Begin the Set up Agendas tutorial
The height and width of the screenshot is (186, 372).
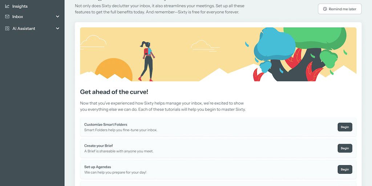click(x=345, y=169)
